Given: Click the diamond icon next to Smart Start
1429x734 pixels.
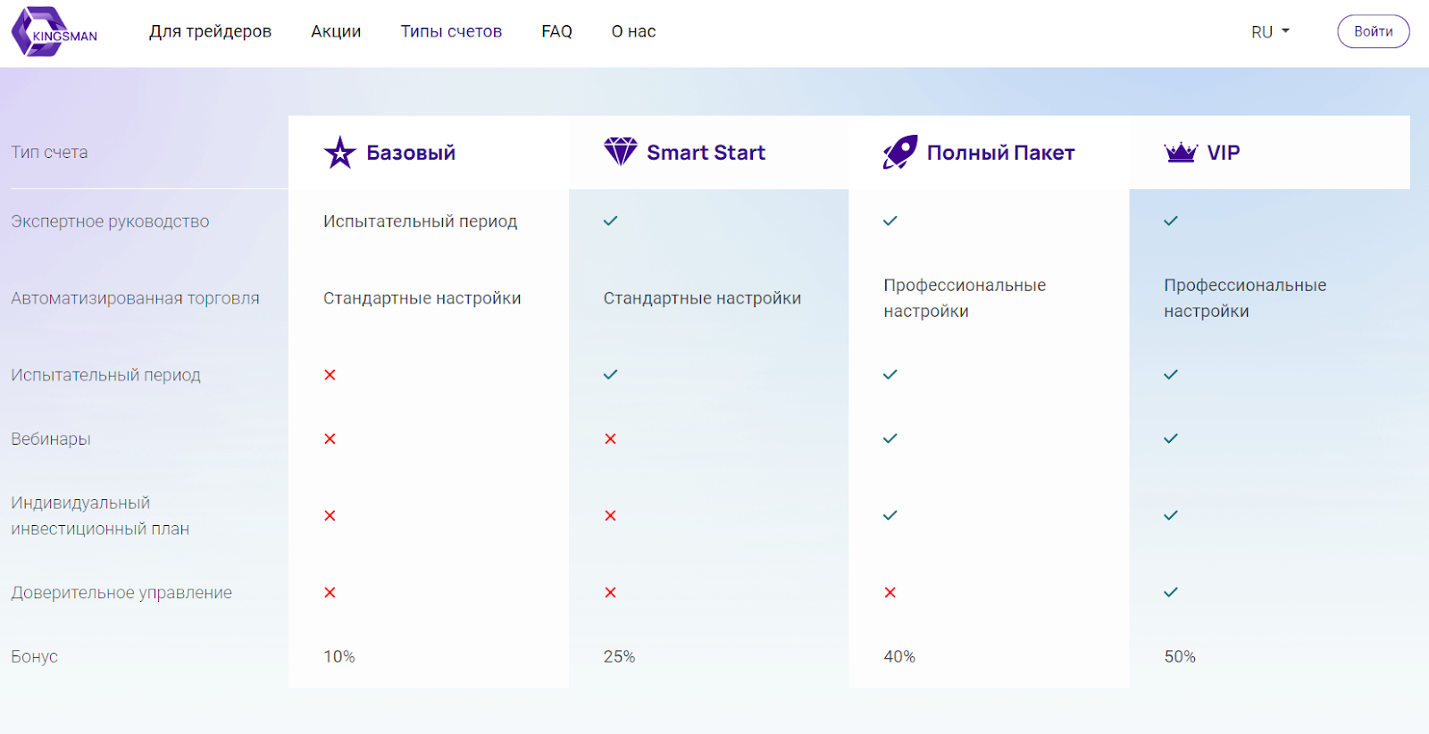Looking at the screenshot, I should click(620, 152).
